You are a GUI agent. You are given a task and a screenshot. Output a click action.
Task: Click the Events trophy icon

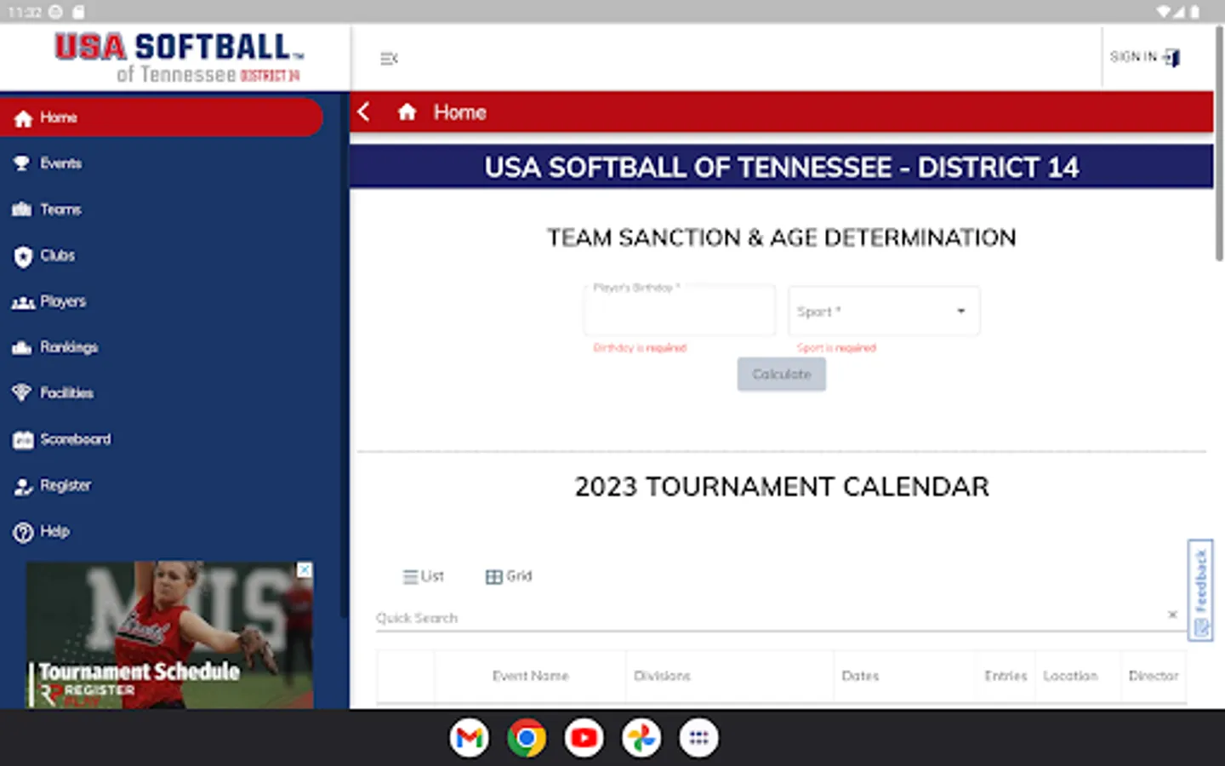(x=22, y=163)
